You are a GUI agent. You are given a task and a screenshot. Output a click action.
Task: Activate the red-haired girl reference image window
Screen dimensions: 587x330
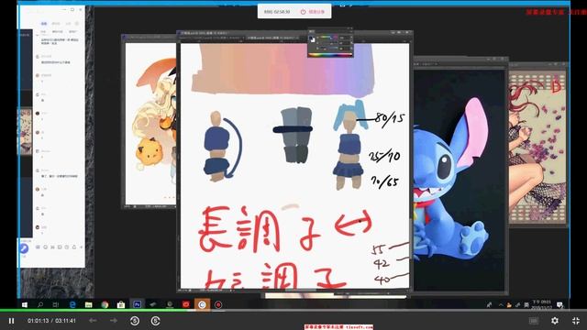click(538, 144)
